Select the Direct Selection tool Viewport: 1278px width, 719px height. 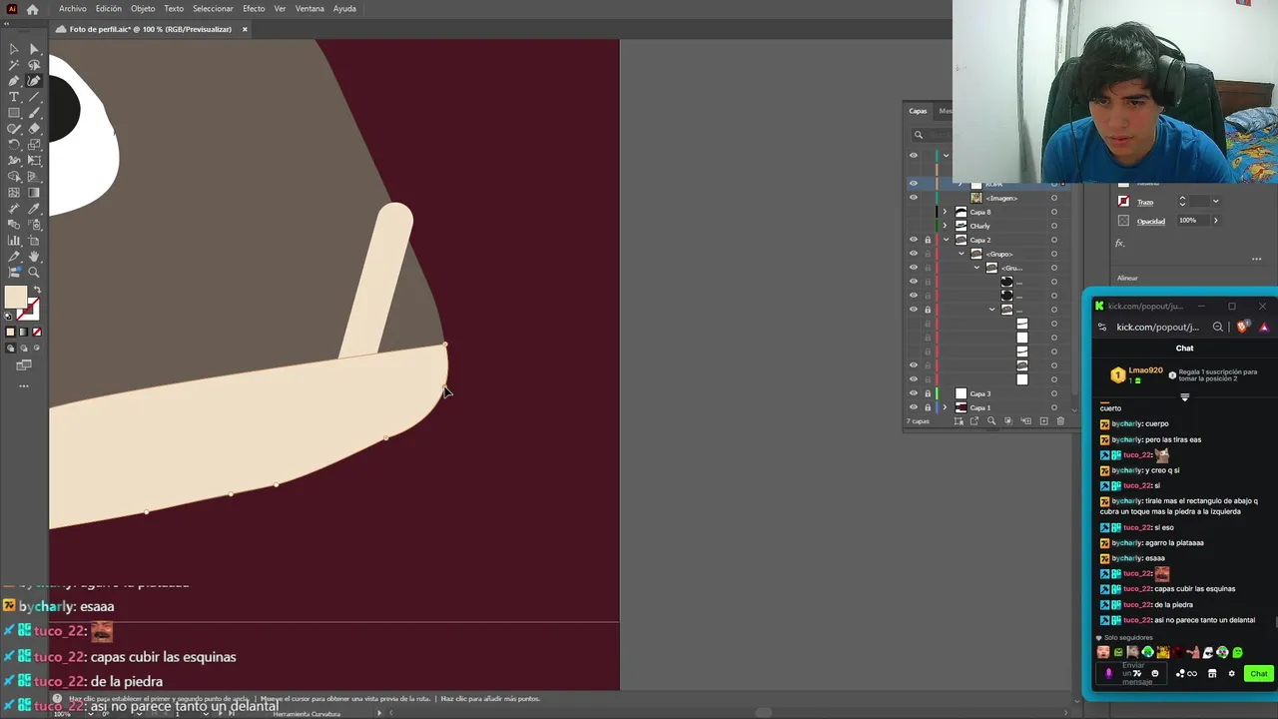34,49
